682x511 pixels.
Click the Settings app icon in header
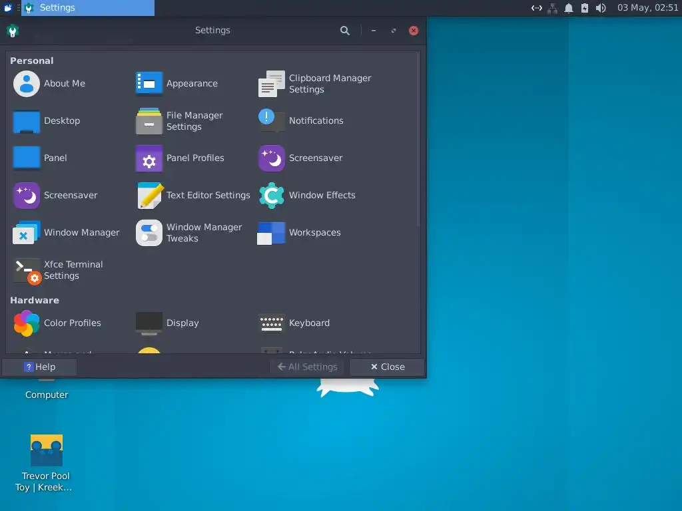coord(13,31)
